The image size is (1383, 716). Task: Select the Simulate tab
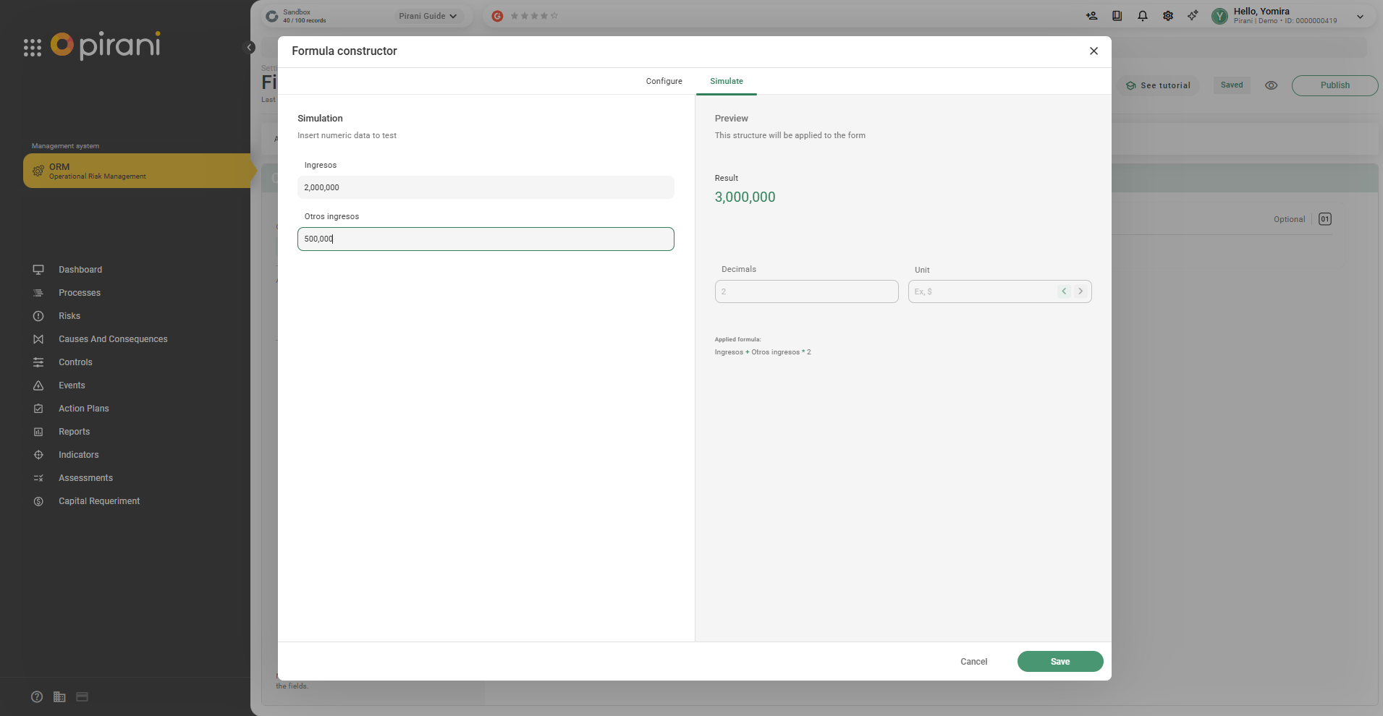pyautogui.click(x=726, y=81)
